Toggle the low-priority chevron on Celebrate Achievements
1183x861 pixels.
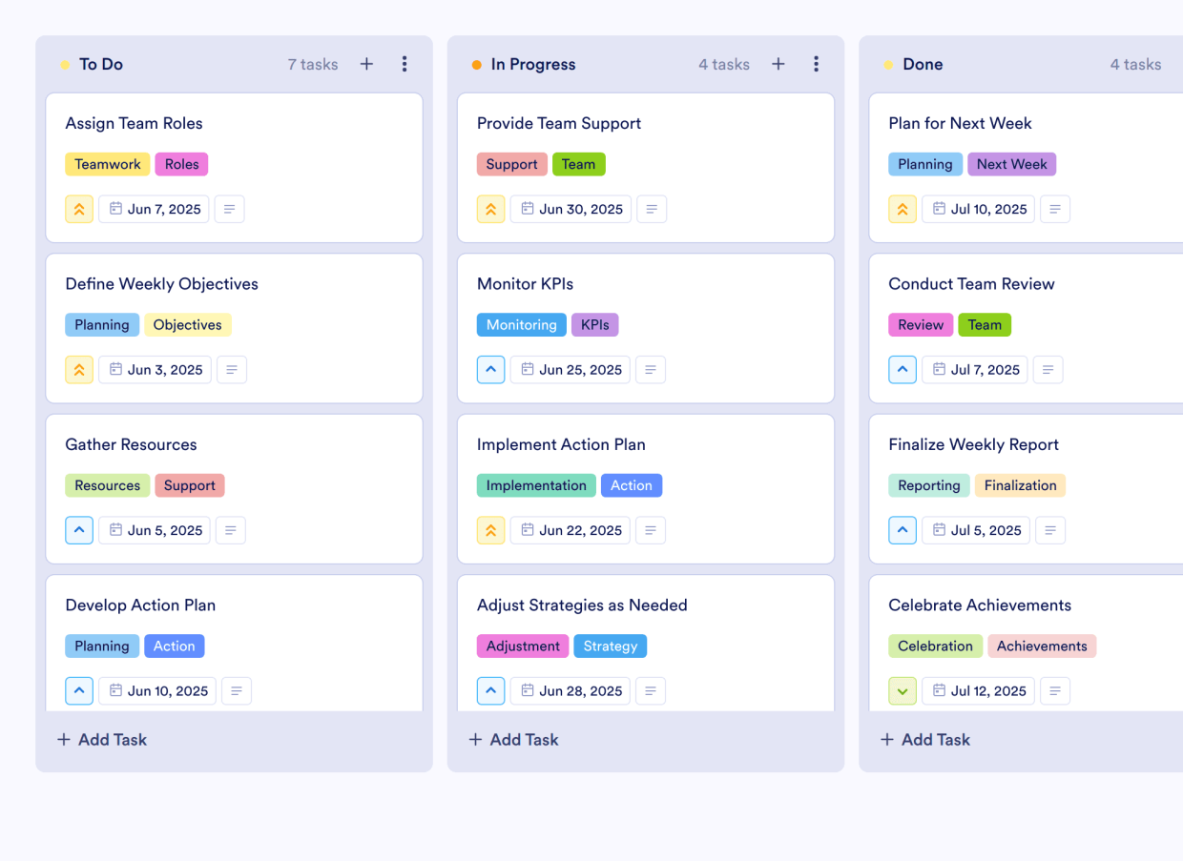coord(902,690)
